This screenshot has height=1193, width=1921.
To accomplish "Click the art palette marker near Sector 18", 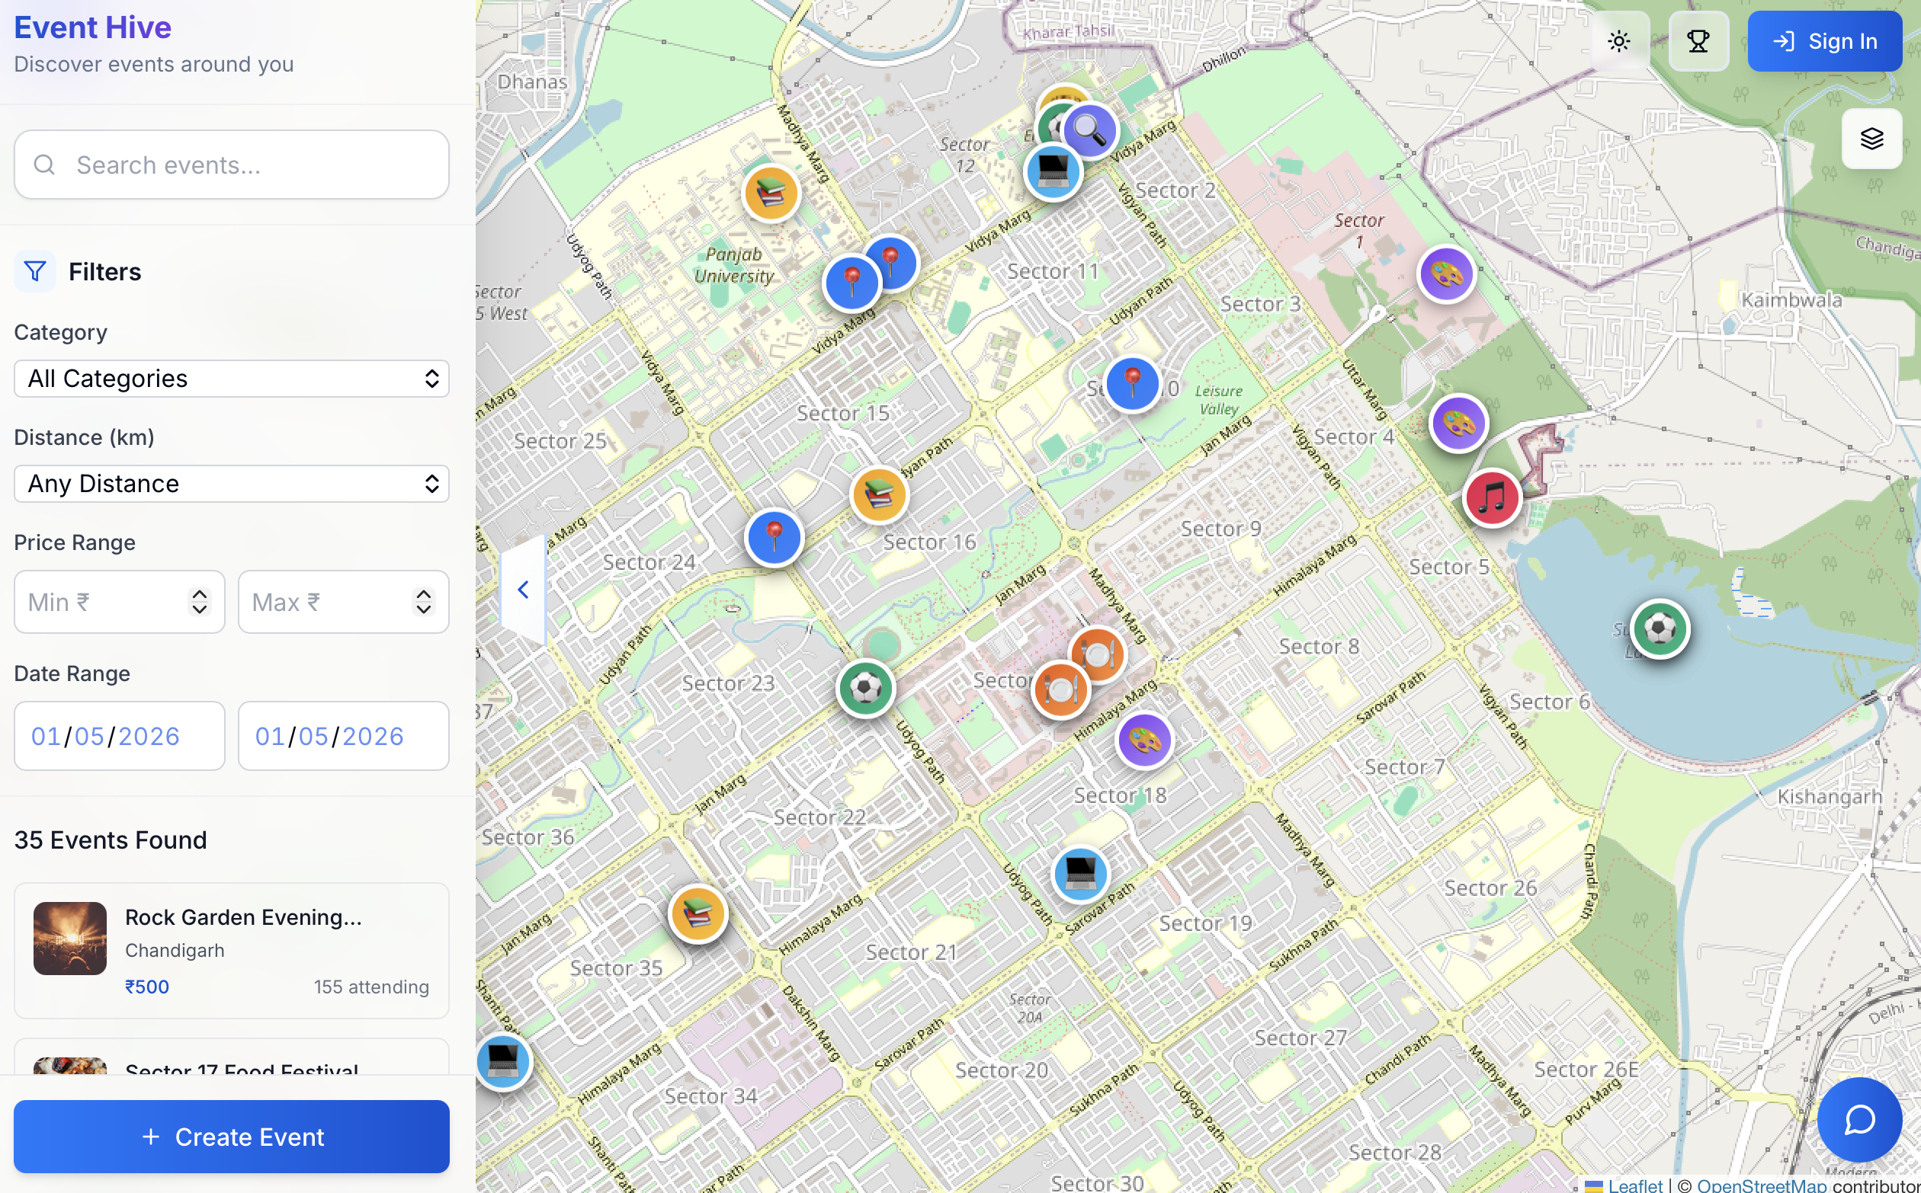I will [x=1144, y=740].
